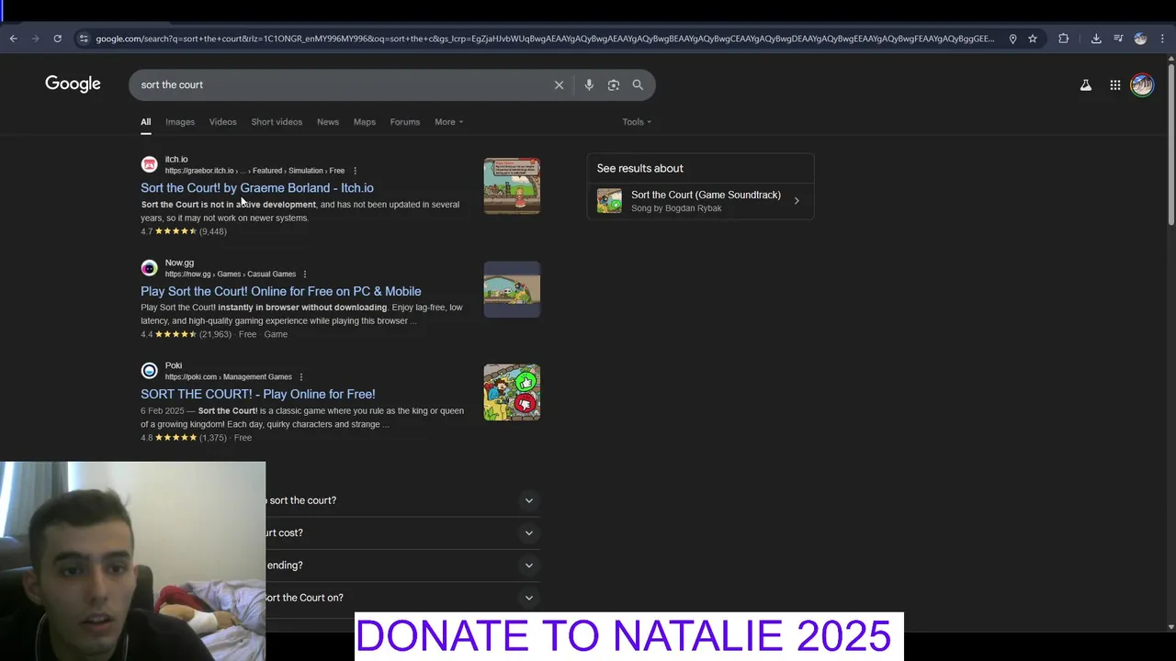Screen dimensions: 1176x661
Task: Open SORT THE COURT! - Play Online link
Action: [x=258, y=394]
